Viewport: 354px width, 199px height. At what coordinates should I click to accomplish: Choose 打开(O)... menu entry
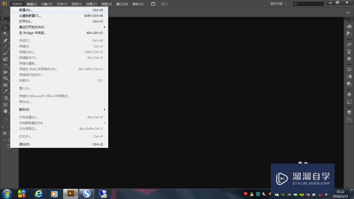59,22
